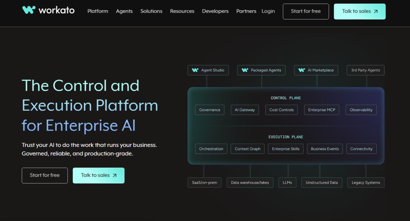Click the Workato logo icon in header

(29, 10)
